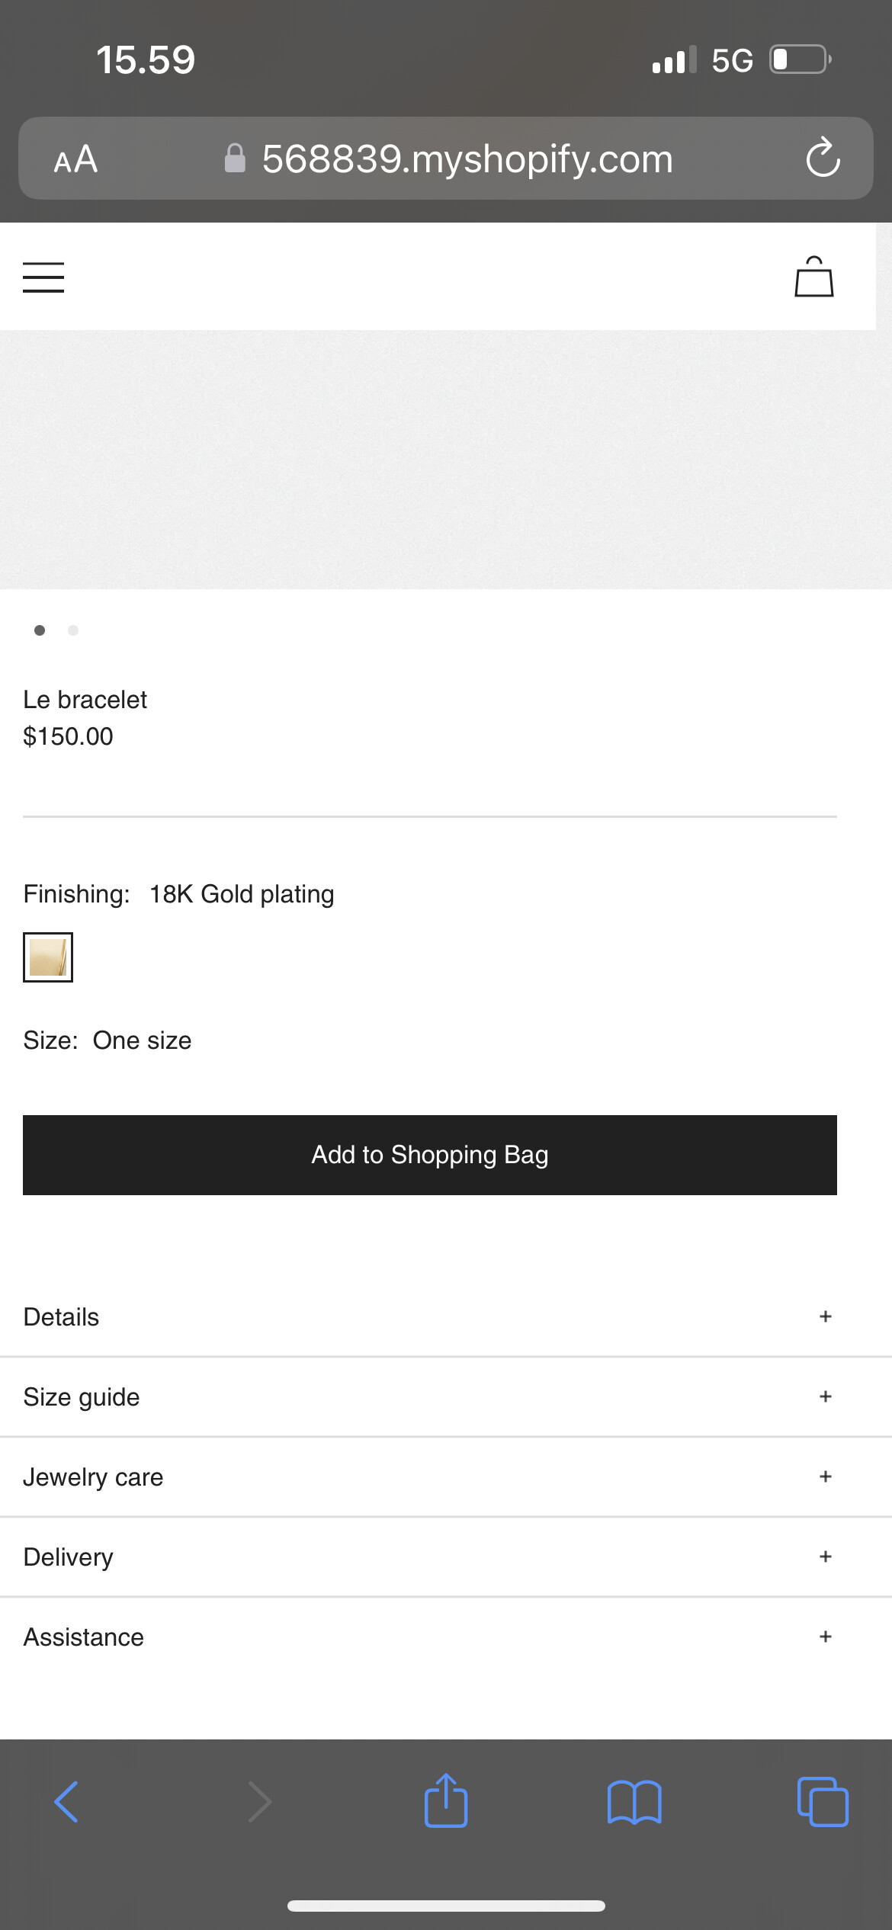892x1930 pixels.
Task: Switch to the second image carousel dot
Action: [x=73, y=630]
